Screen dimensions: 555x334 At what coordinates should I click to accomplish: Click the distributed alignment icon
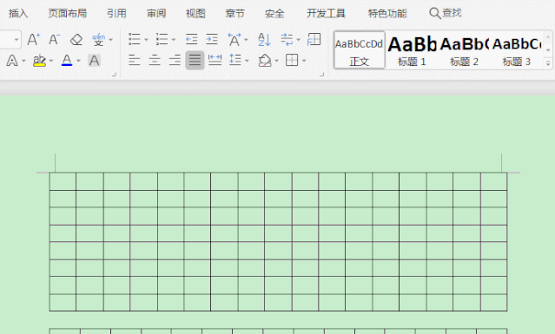[x=215, y=61]
